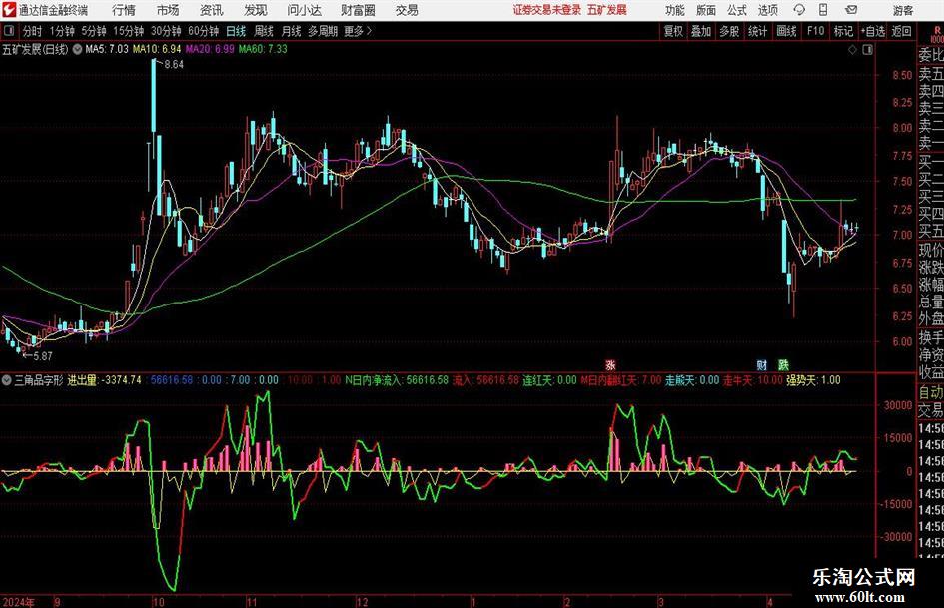Click the 财 event marker below the chart
This screenshot has height=608, width=944.
[761, 364]
